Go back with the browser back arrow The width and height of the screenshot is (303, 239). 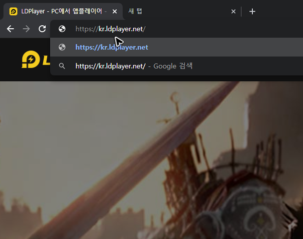[x=10, y=29]
